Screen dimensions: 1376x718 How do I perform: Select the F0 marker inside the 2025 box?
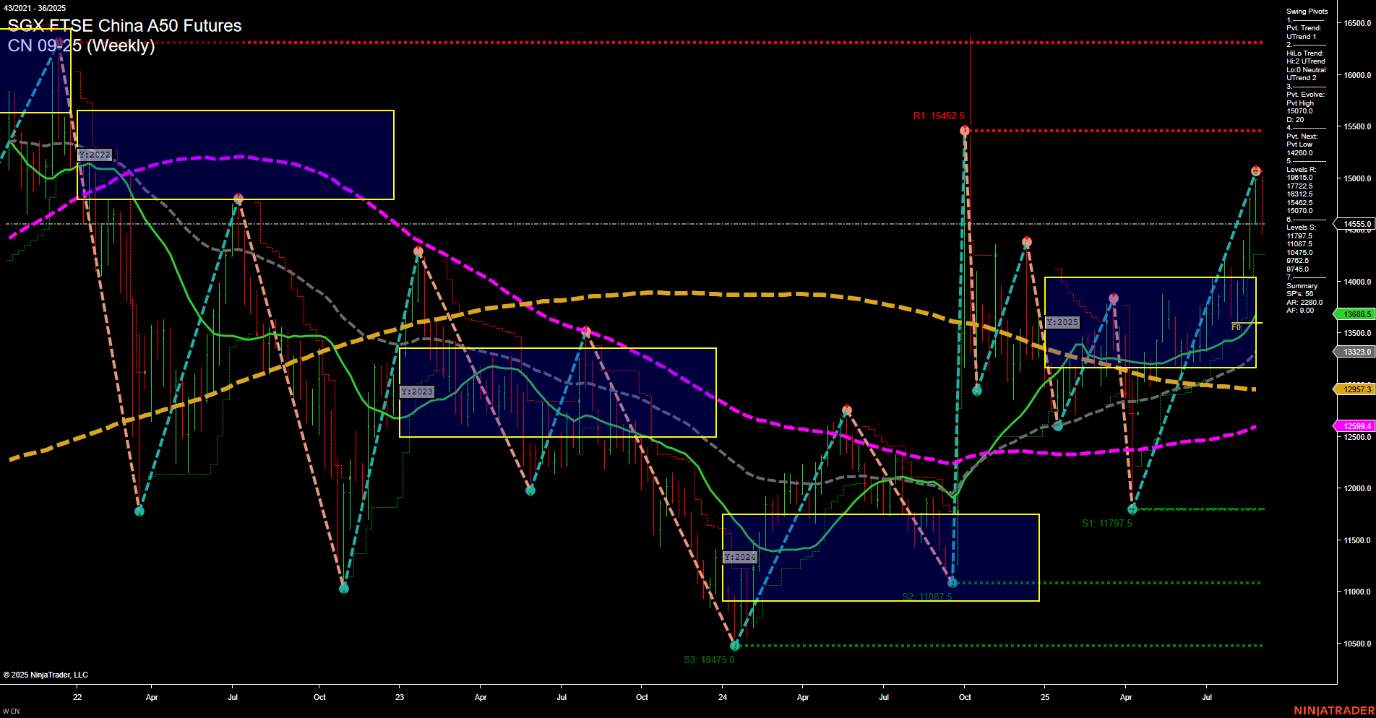(x=1237, y=326)
